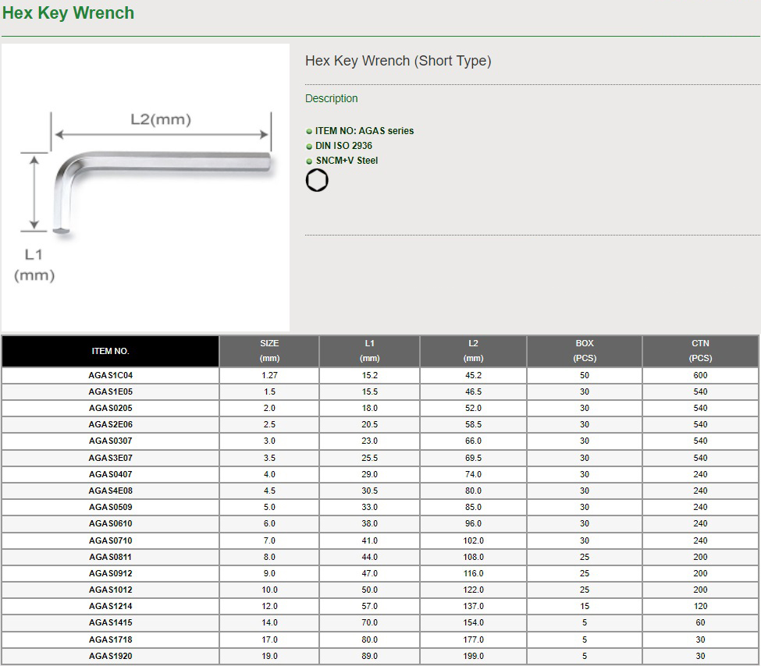The image size is (761, 666).
Task: Select item number AGAS0509 in the table
Action: coord(110,507)
